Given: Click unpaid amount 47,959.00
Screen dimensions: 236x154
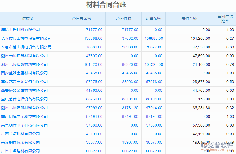Looking at the screenshot, I should [x=201, y=47].
